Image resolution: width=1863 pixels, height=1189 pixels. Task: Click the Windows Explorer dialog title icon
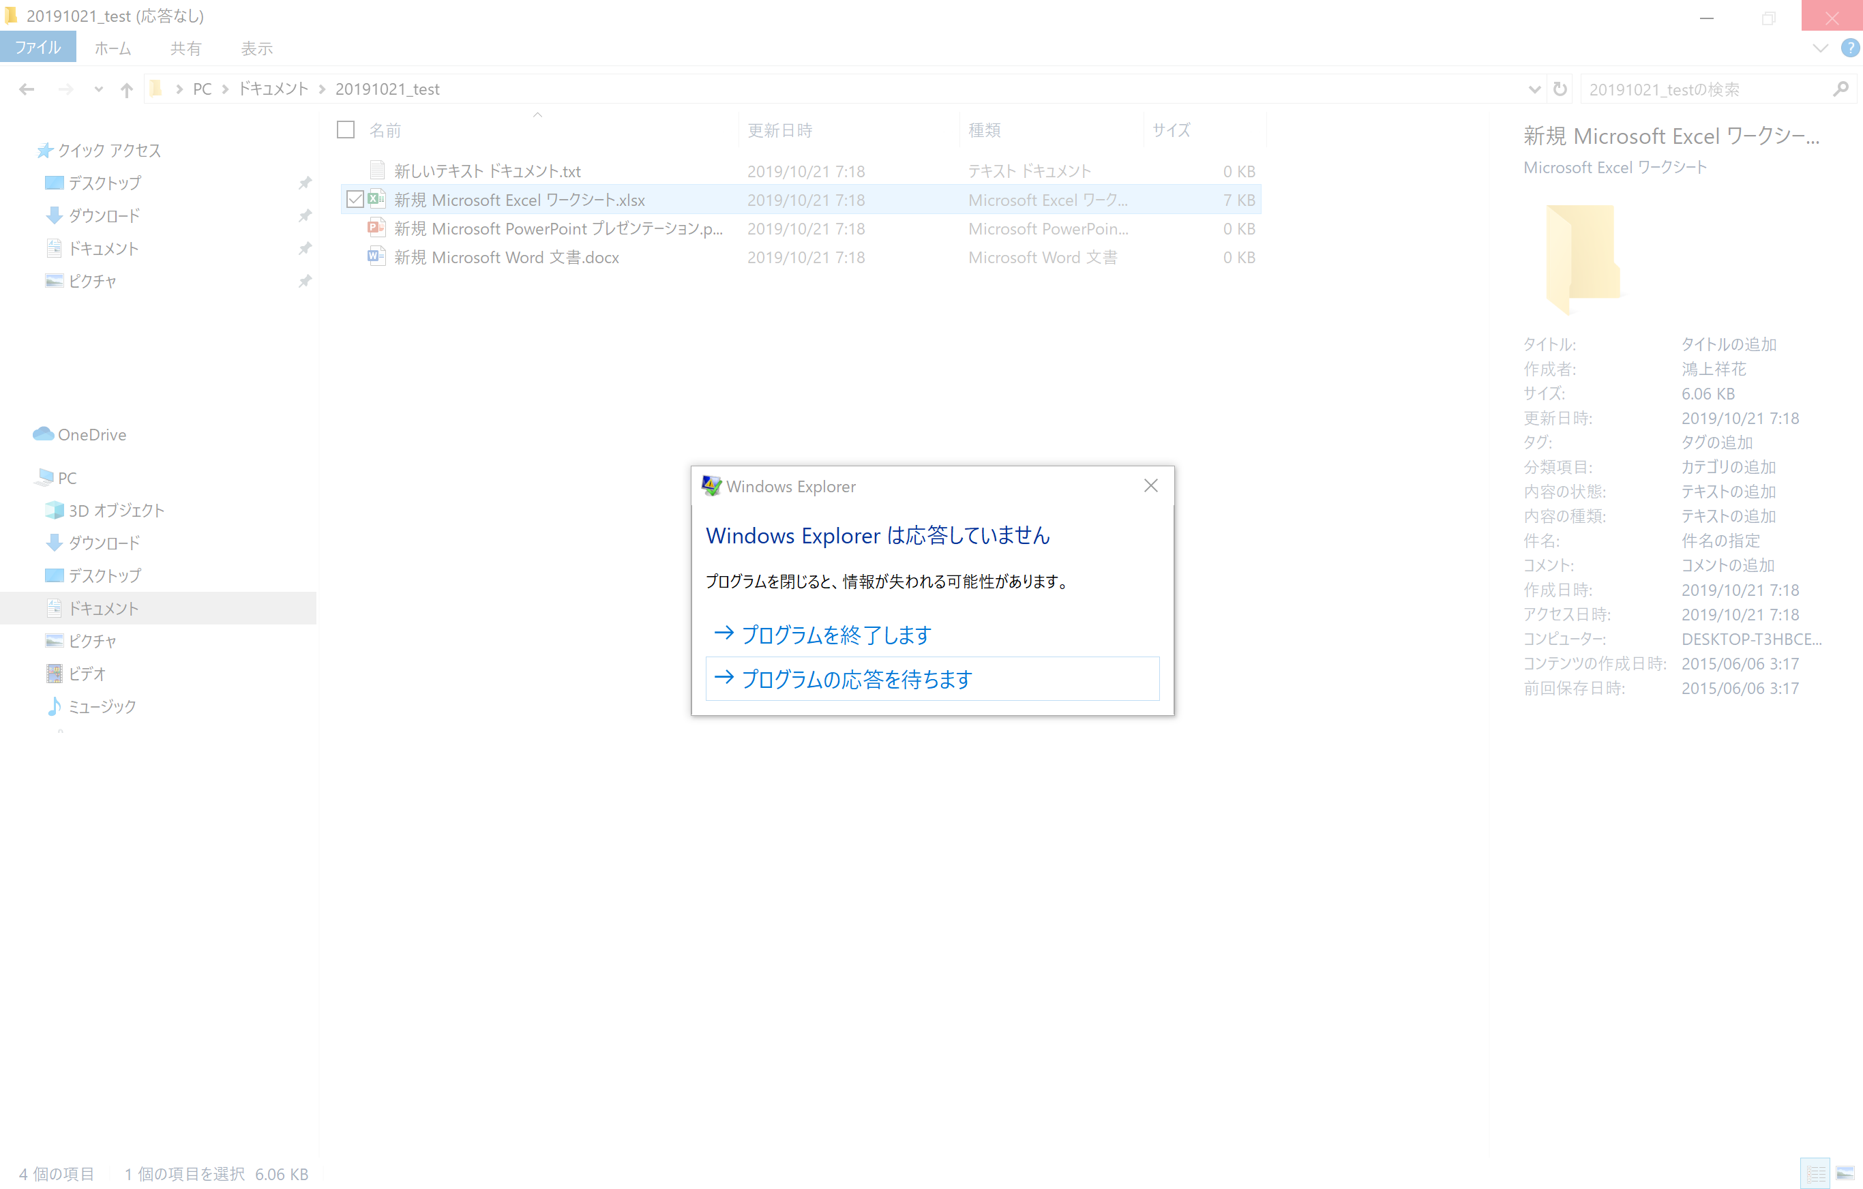(x=711, y=486)
